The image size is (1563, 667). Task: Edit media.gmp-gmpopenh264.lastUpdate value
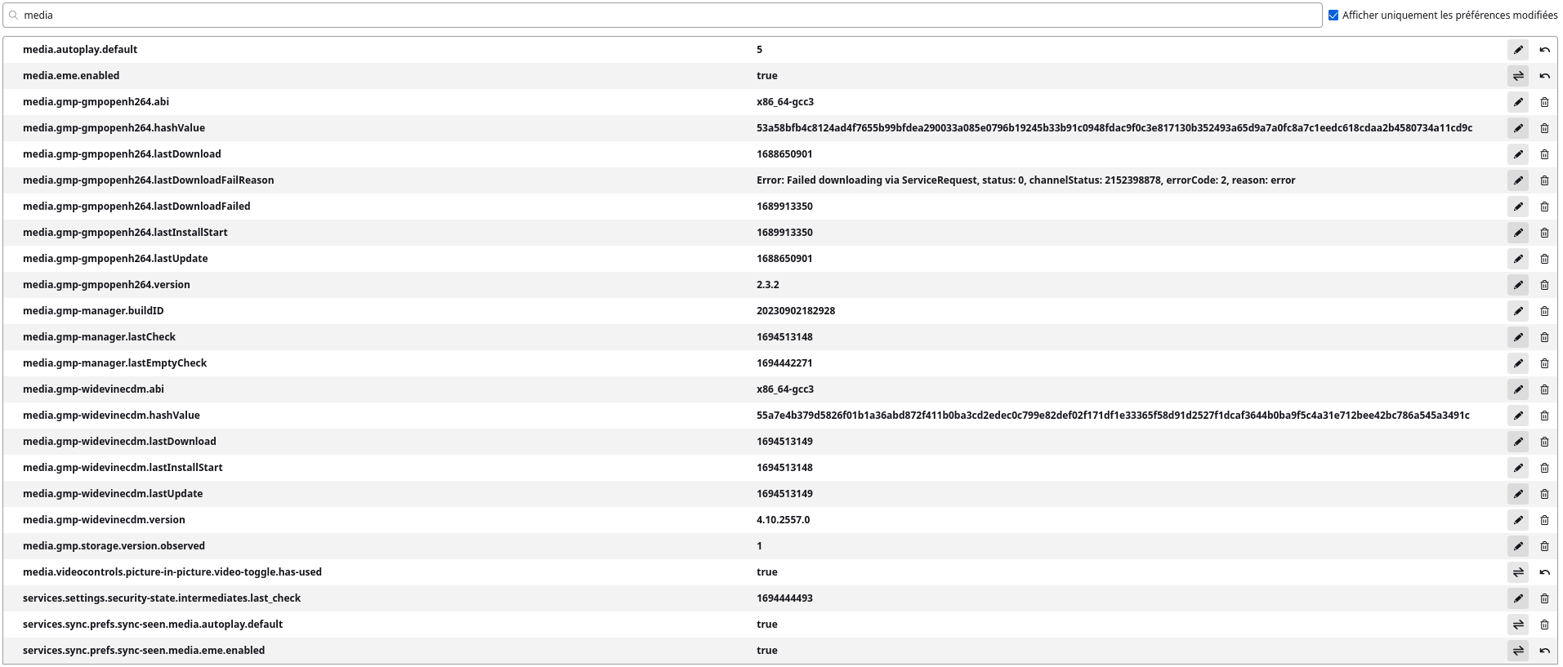pos(1518,259)
